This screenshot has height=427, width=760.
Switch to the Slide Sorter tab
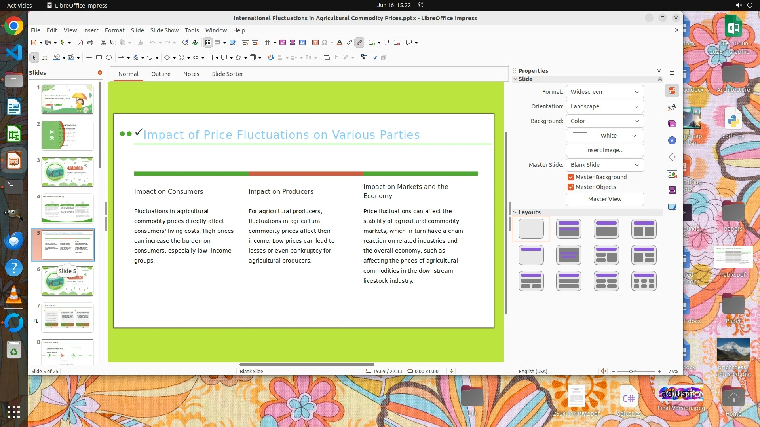pos(227,74)
